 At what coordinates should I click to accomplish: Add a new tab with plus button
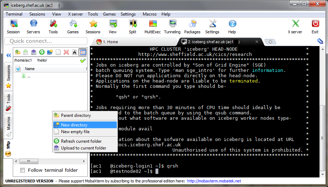click(270, 42)
